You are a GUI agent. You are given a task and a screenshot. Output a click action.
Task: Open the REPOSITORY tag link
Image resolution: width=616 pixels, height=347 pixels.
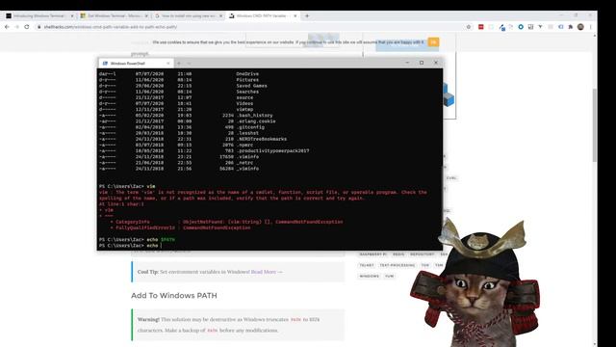coord(423,254)
